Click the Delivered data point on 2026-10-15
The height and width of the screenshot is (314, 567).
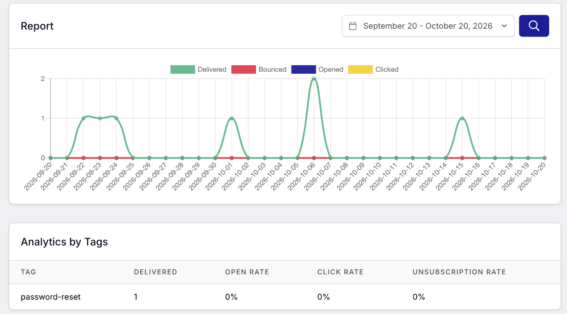[462, 118]
